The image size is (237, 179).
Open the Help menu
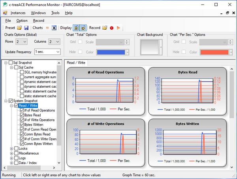69,13
